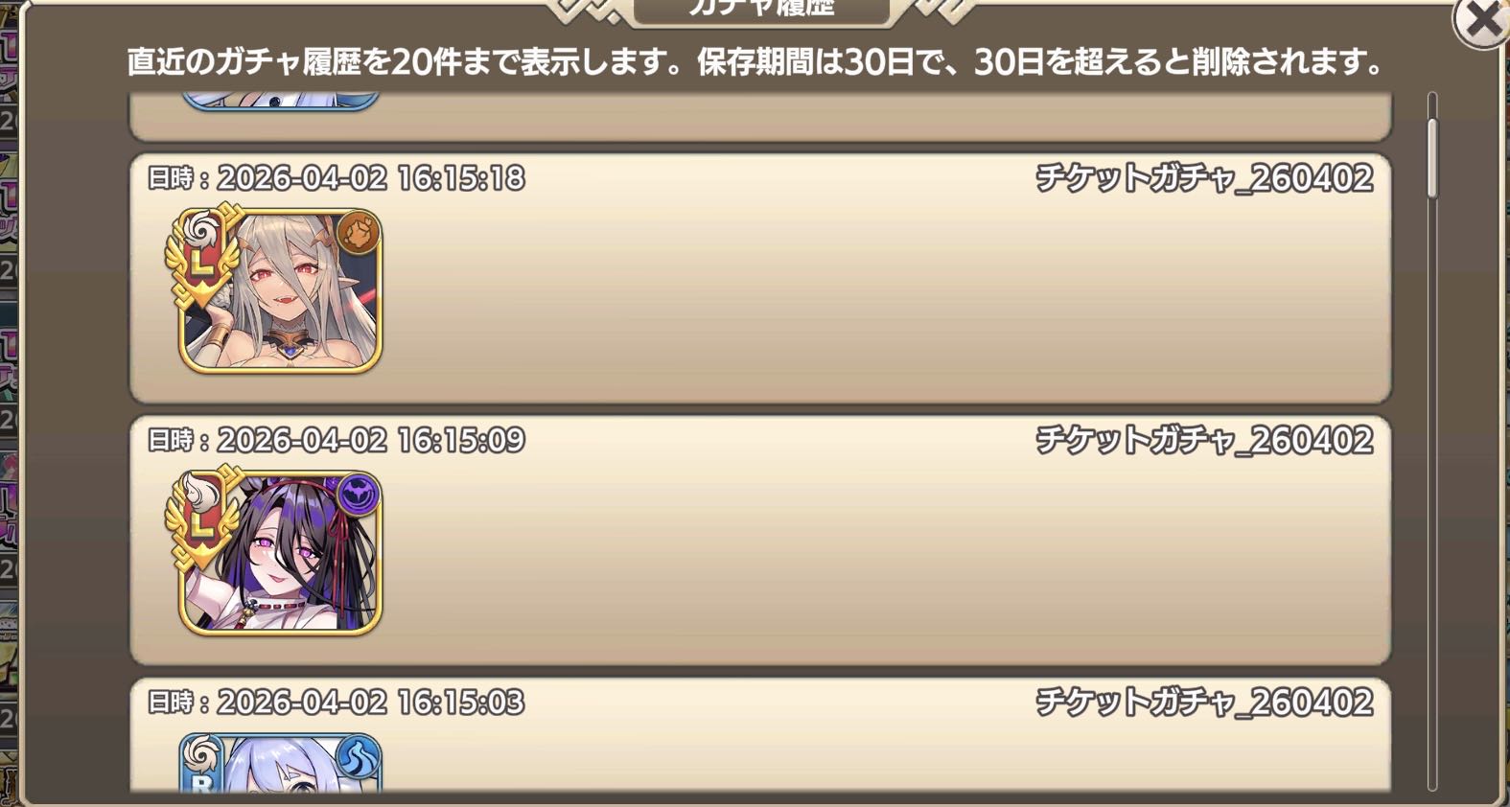Click the blue water flame element icon
The image size is (1510, 807).
pos(359,757)
